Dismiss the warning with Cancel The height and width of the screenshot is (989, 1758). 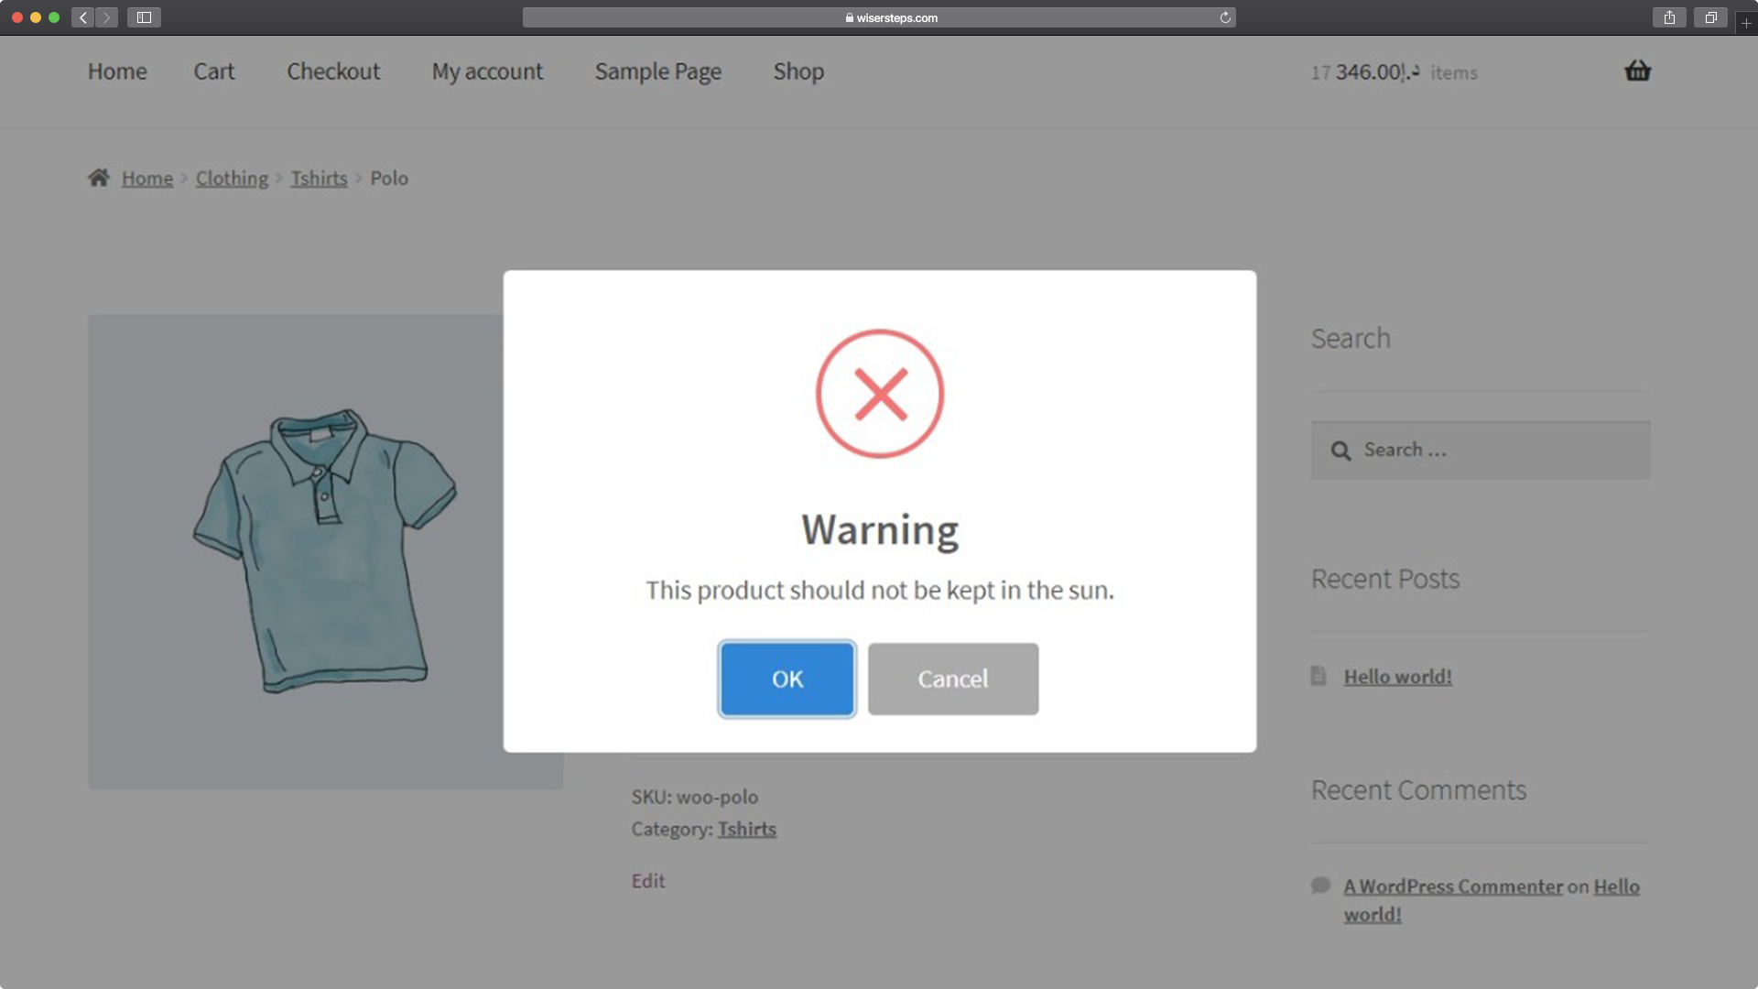[952, 679]
